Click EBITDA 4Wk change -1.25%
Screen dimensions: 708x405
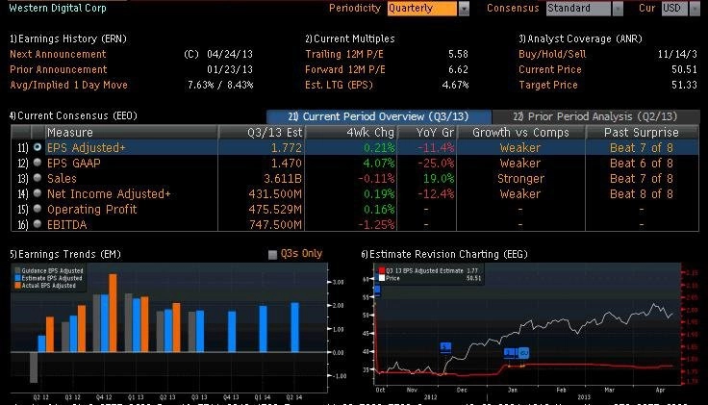pyautogui.click(x=376, y=224)
